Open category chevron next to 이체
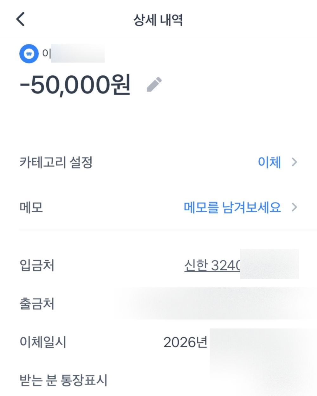This screenshot has width=317, height=396. 294,163
